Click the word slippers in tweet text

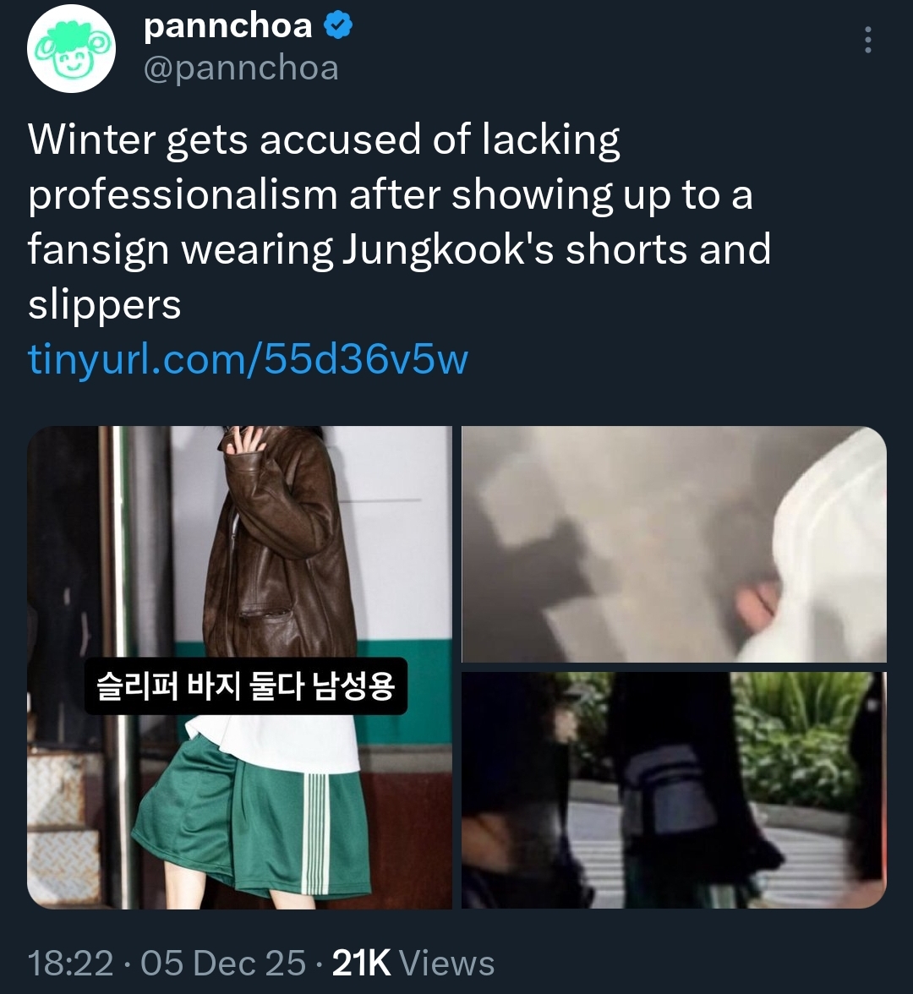(x=105, y=304)
